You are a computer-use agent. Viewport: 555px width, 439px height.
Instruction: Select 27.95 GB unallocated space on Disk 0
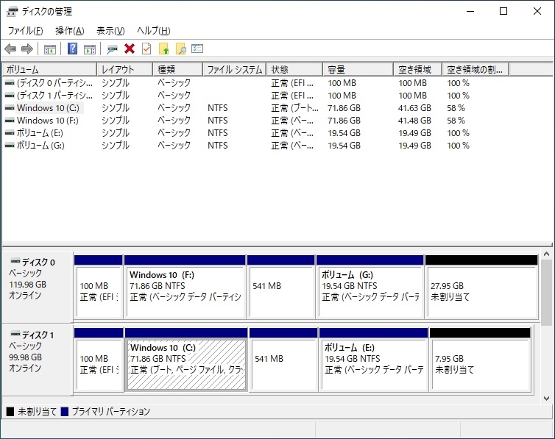coord(482,287)
